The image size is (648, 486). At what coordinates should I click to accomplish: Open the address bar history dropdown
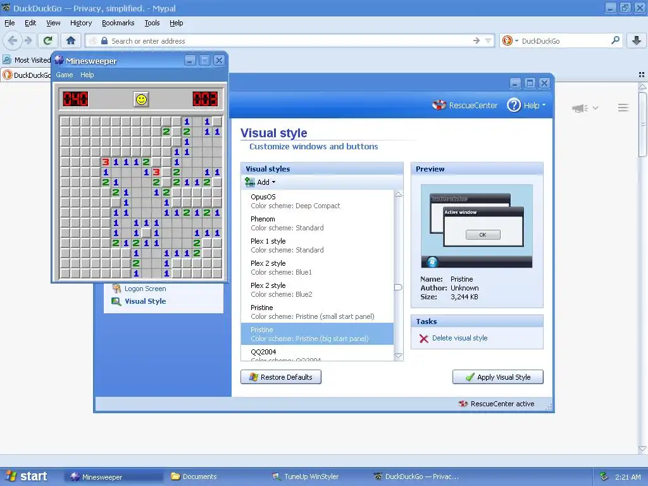(x=488, y=40)
